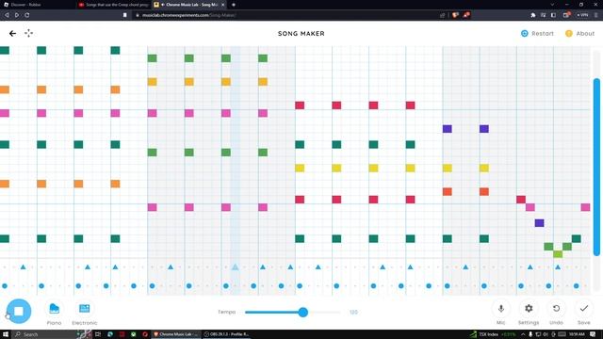This screenshot has width=603, height=339.
Task: Toggle the crimson note starting the descending run
Action: (x=521, y=200)
